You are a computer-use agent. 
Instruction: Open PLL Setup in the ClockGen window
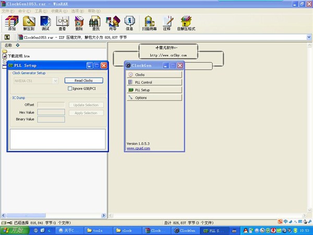[x=154, y=90]
